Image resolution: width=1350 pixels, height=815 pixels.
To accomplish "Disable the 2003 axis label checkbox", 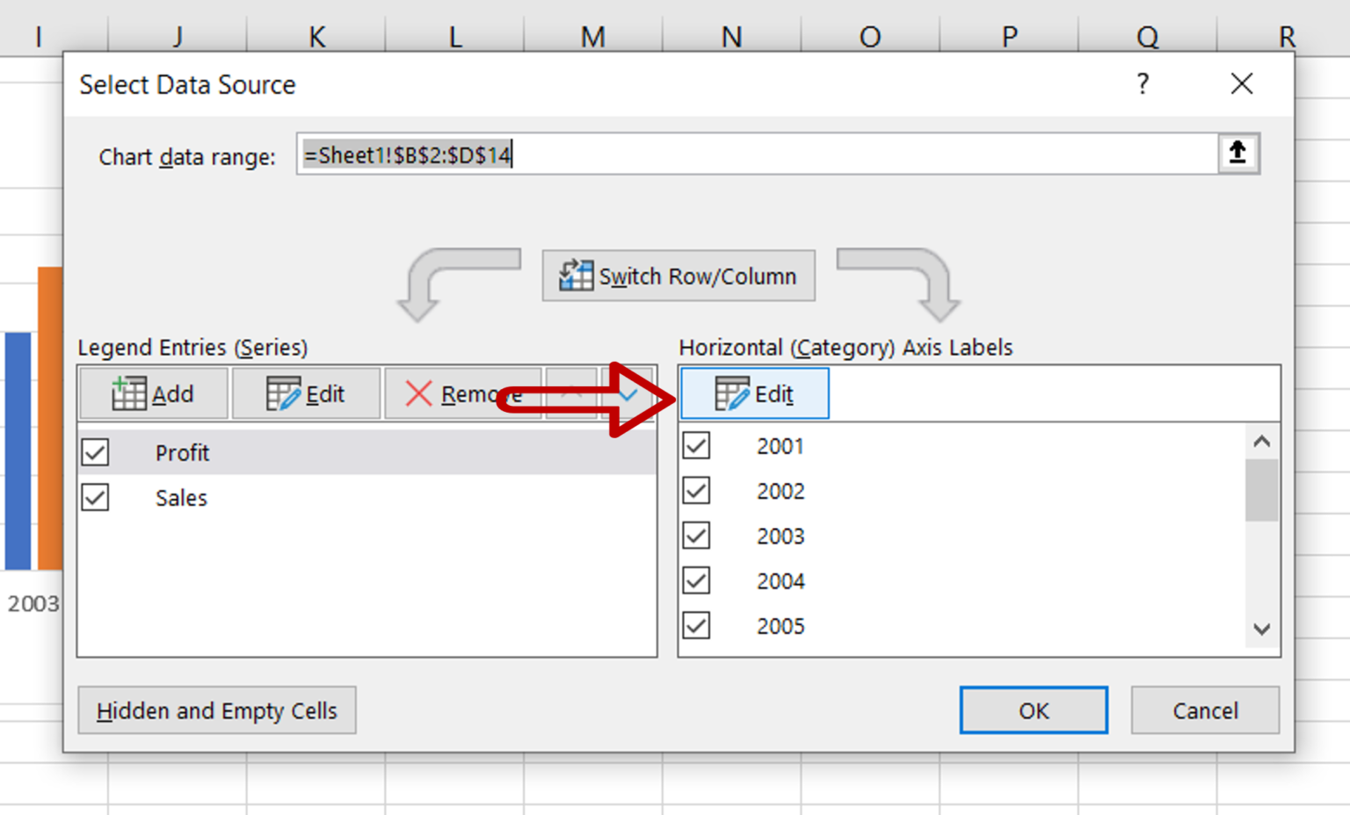I will pos(695,536).
